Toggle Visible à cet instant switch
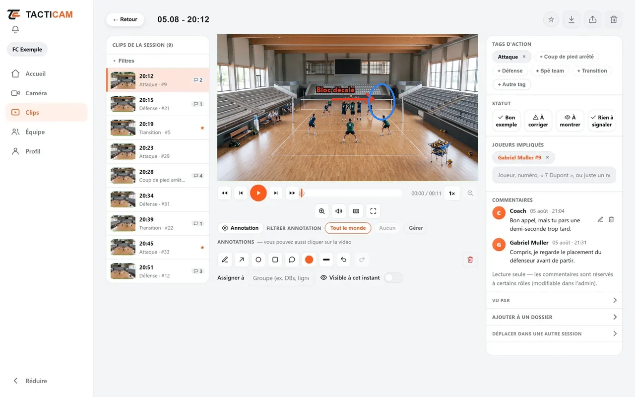Image resolution: width=635 pixels, height=397 pixels. coord(393,278)
